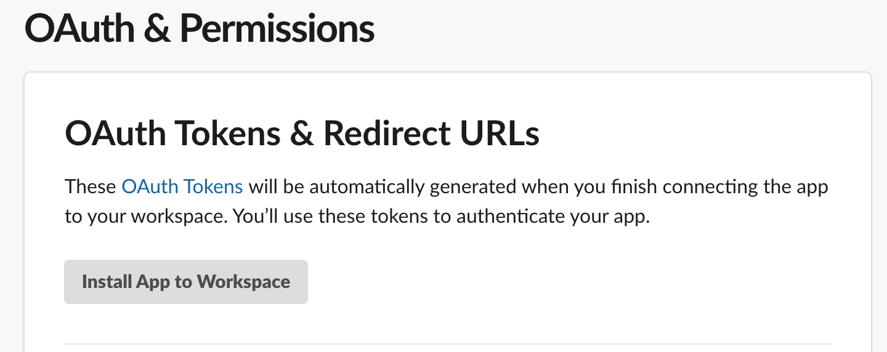Click the OAuth & Permissions page title
Image resolution: width=887 pixels, height=352 pixels.
199,28
